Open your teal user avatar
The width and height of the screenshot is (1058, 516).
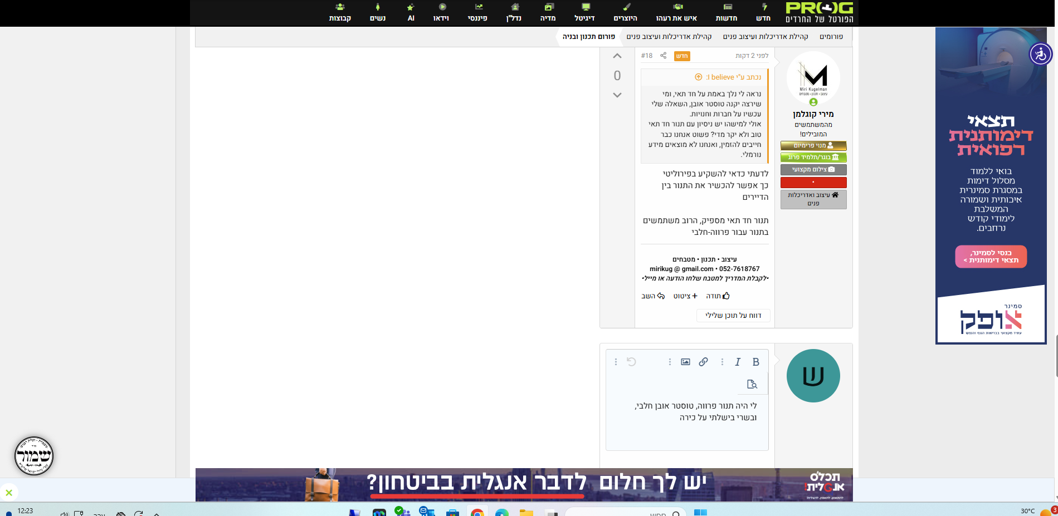coord(813,376)
